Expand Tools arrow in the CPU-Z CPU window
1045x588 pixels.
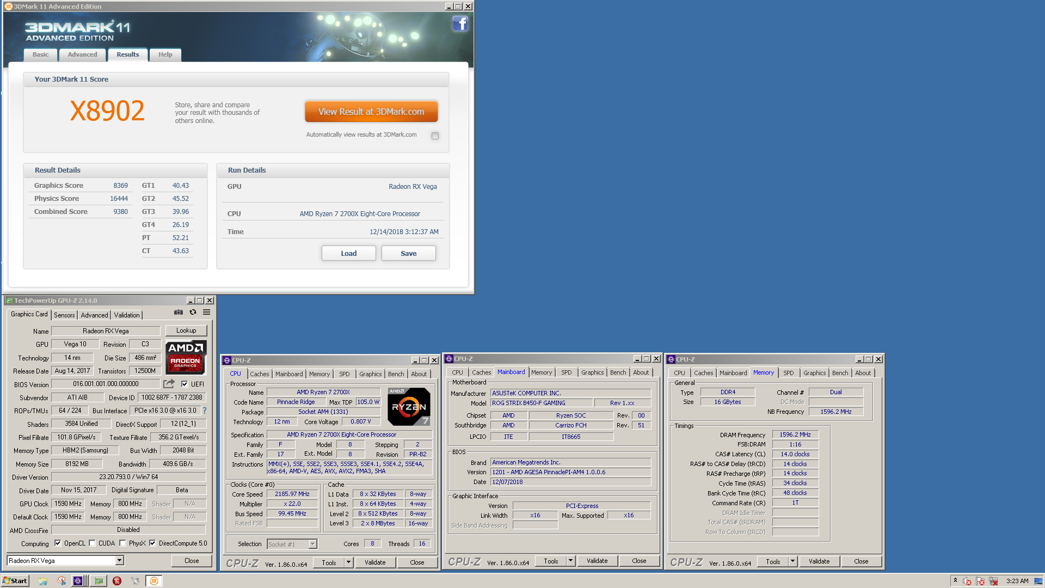pyautogui.click(x=348, y=562)
